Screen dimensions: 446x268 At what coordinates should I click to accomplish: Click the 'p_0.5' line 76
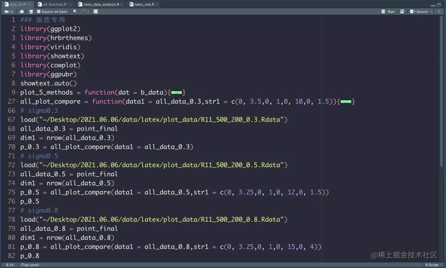[x=30, y=202]
